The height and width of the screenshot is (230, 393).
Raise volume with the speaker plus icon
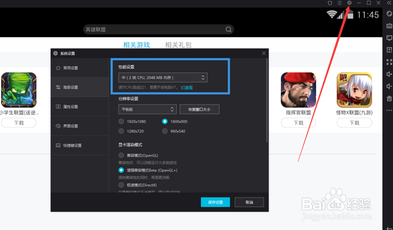pos(389,74)
